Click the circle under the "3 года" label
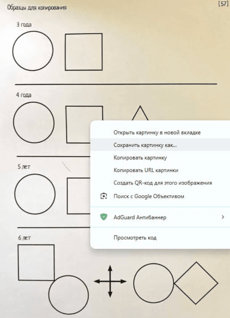The width and height of the screenshot is (230, 318). (33, 51)
